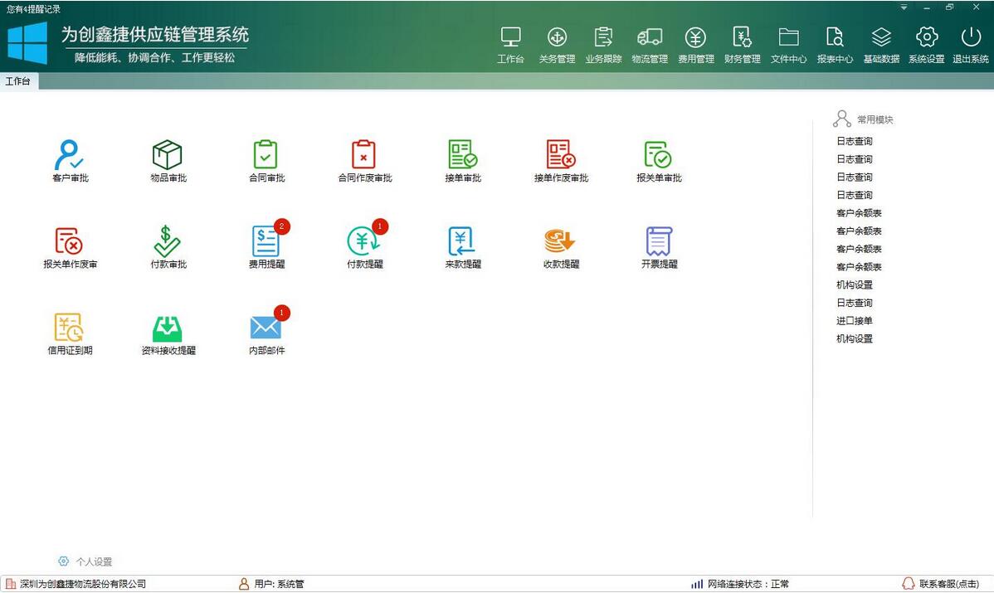Open 付款提醒 payment reminder

(363, 245)
